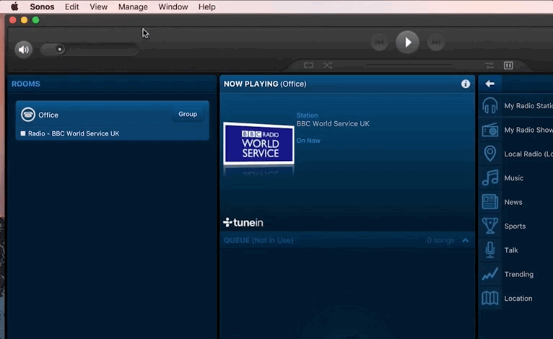Screen dimensions: 553x339
Task: Select Radio - BBC World Service UK row
Action: (112, 133)
